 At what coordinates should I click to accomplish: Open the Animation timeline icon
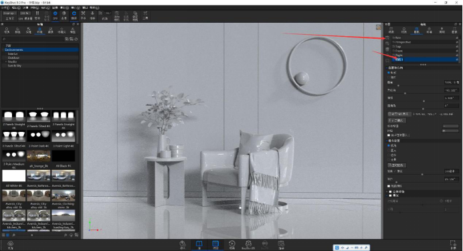pyautogui.click(x=231, y=245)
